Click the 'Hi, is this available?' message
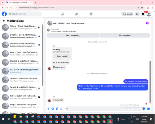155x124 pixels. click(x=61, y=63)
